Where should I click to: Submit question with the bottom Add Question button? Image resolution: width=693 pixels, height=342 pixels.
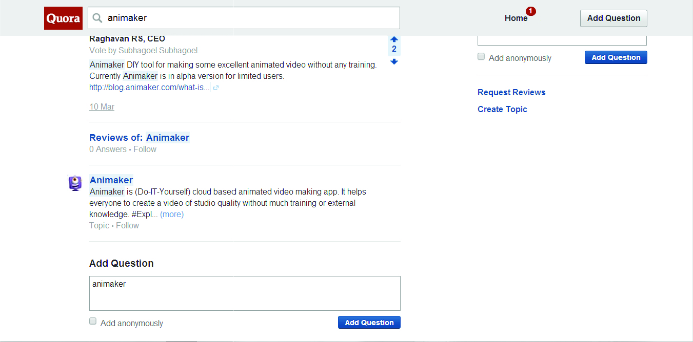(369, 323)
